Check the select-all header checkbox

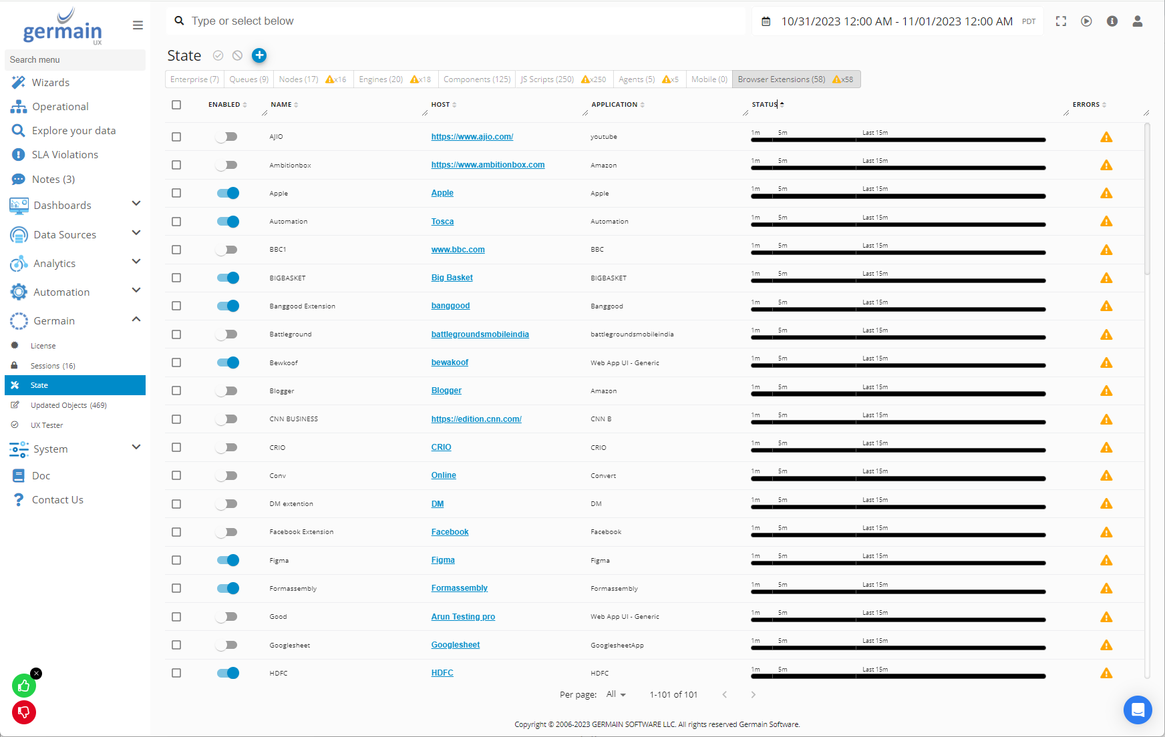point(176,105)
